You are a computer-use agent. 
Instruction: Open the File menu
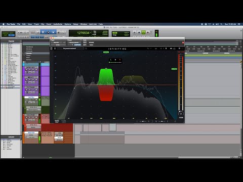click(19, 24)
